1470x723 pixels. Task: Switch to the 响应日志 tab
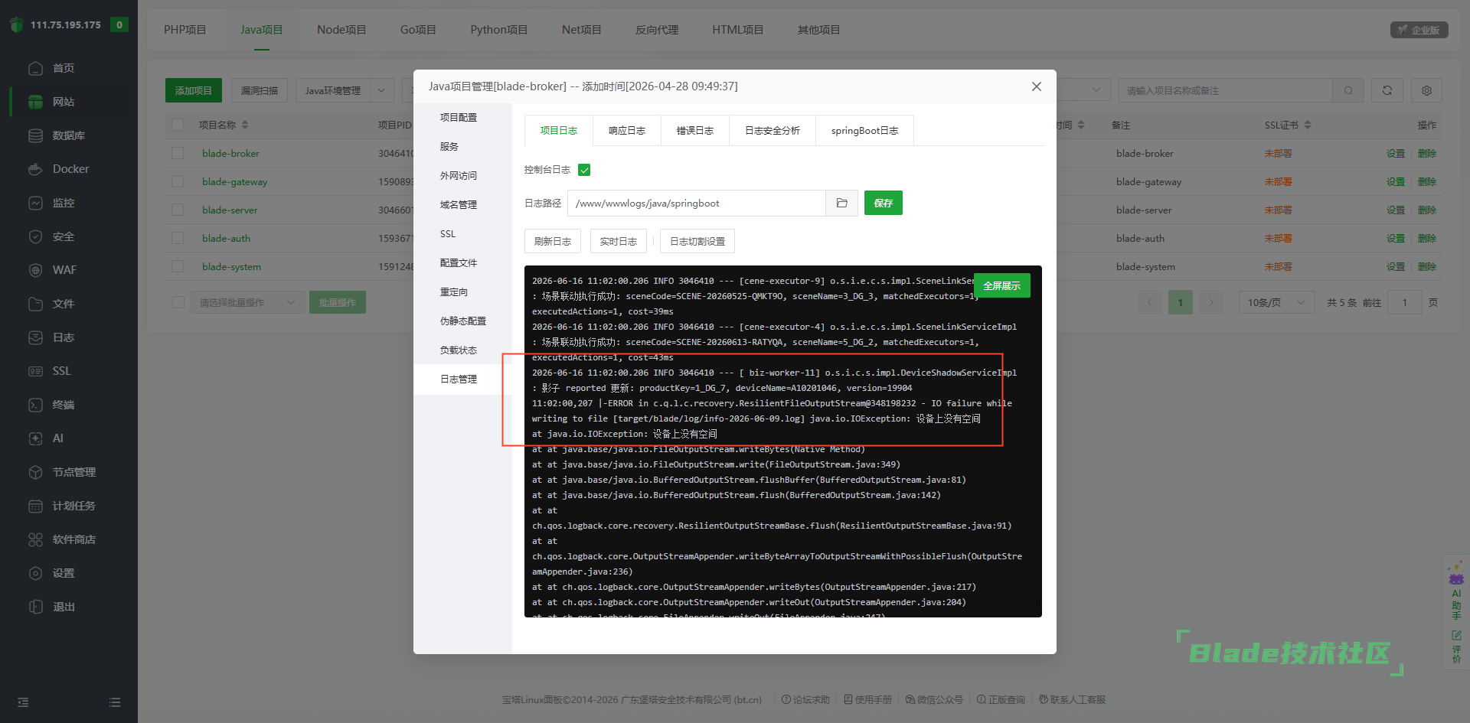[627, 131]
